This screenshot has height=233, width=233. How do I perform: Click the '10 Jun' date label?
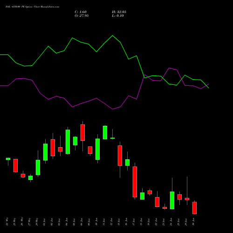point(96,222)
